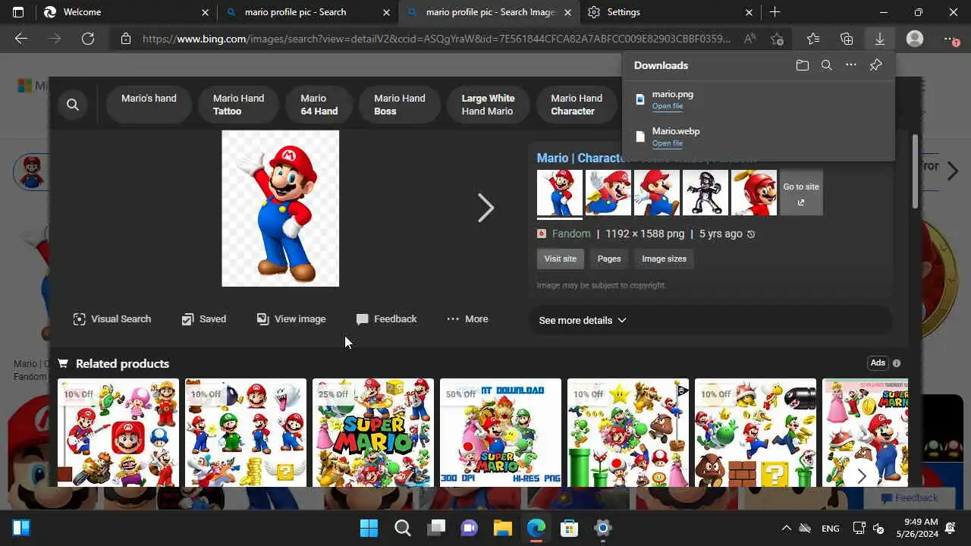Open Microsoft Store from taskbar
The width and height of the screenshot is (971, 546).
569,528
